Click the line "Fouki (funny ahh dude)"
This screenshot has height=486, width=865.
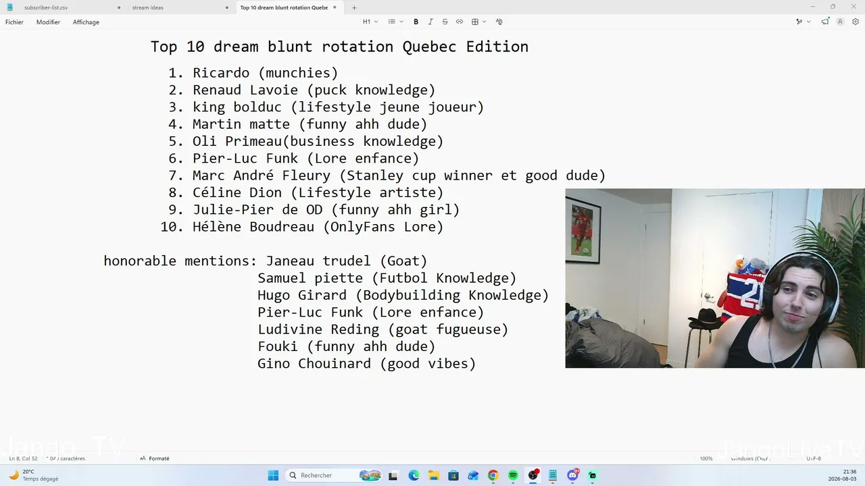[x=346, y=346]
